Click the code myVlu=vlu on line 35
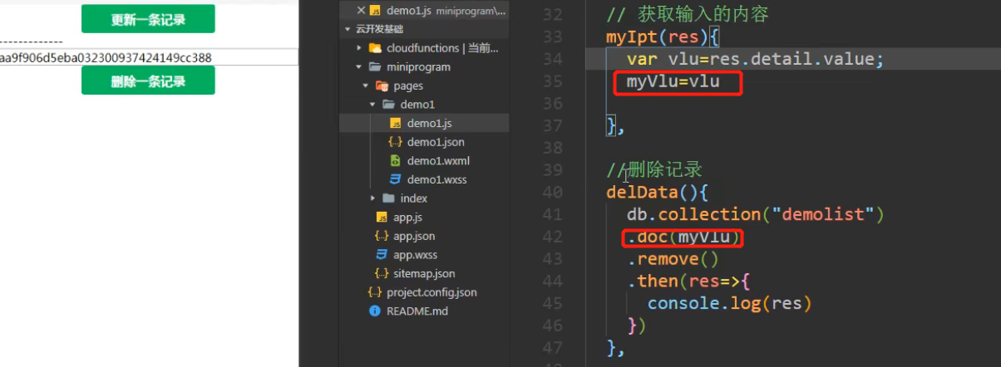This screenshot has width=1001, height=367. point(673,81)
